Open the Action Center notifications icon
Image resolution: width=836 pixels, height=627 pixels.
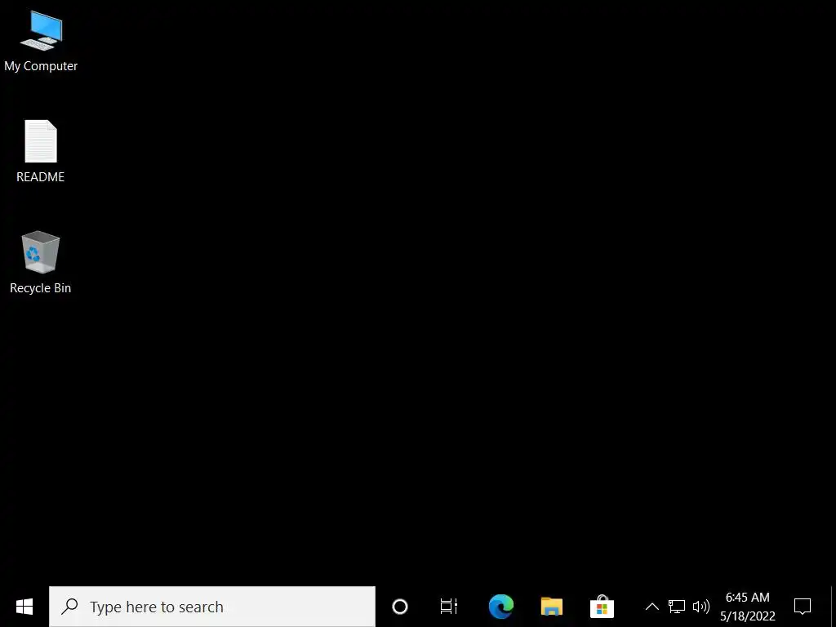point(803,607)
